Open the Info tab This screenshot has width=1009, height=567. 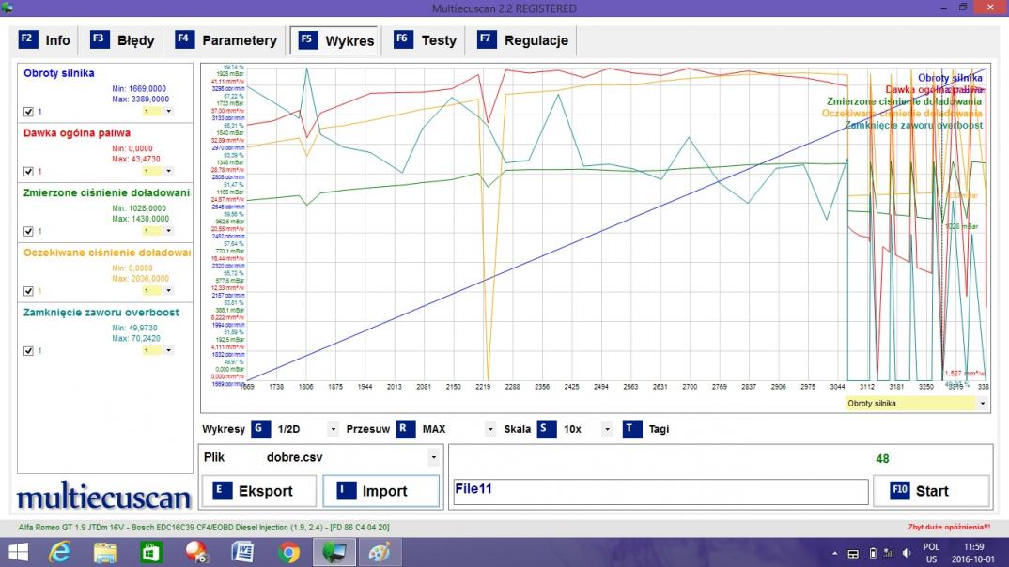pyautogui.click(x=44, y=40)
